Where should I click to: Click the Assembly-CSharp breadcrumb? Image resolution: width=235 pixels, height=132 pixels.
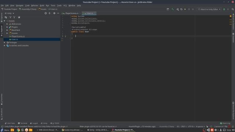click(x=28, y=9)
